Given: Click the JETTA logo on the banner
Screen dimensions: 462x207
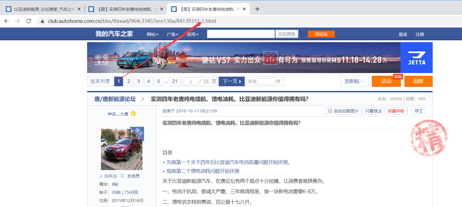Looking at the screenshot, I should coord(417,58).
